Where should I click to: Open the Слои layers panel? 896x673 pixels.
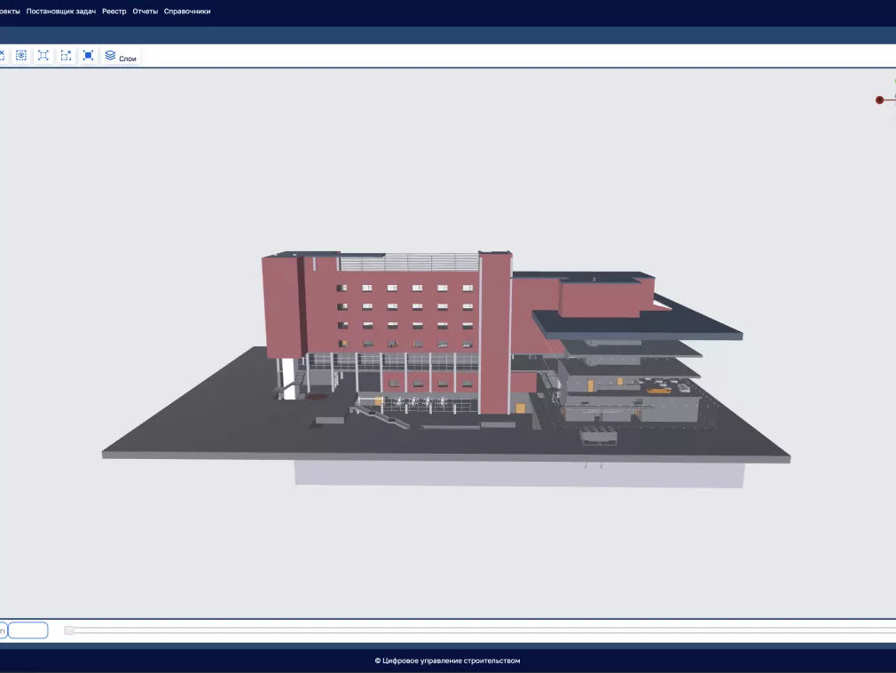coord(121,56)
